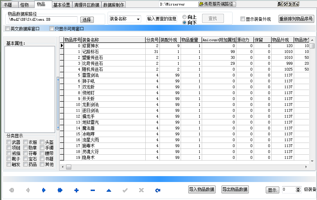Click 物品外观 column header

(x=283, y=40)
